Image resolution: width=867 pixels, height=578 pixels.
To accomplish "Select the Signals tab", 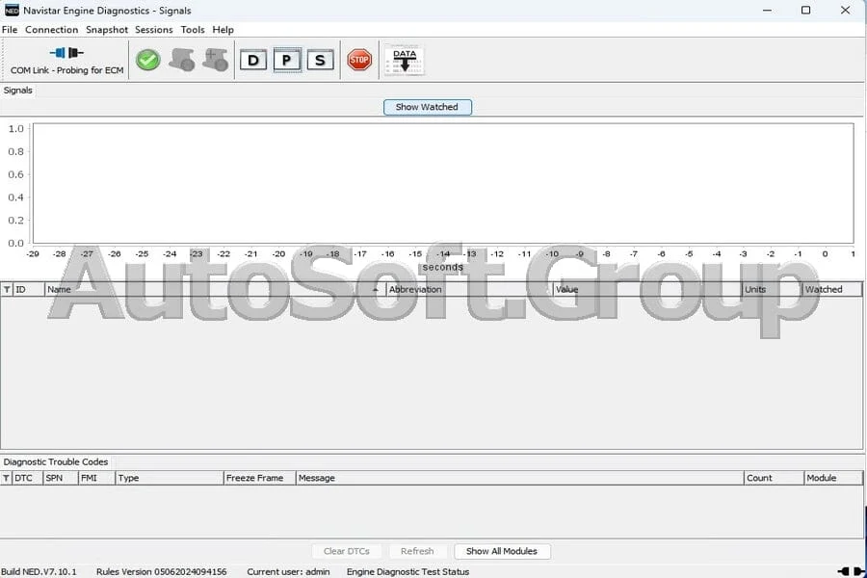I will [17, 91].
